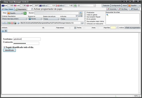The width and height of the screenshot is (142, 98).
Task: Click the search magnifier button next to Buscar
Action: (x=81, y=13)
